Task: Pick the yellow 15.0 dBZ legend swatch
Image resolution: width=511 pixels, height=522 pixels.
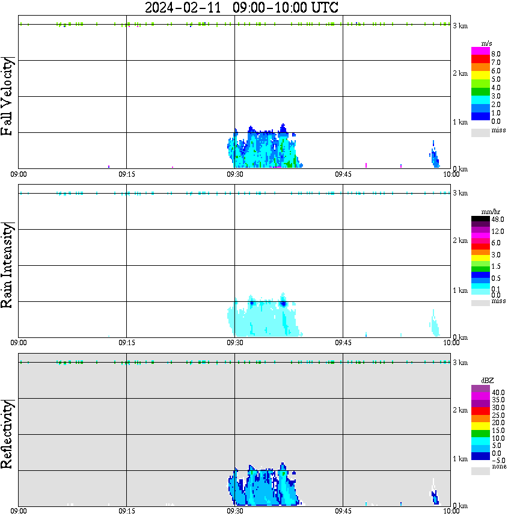Action: (480, 426)
